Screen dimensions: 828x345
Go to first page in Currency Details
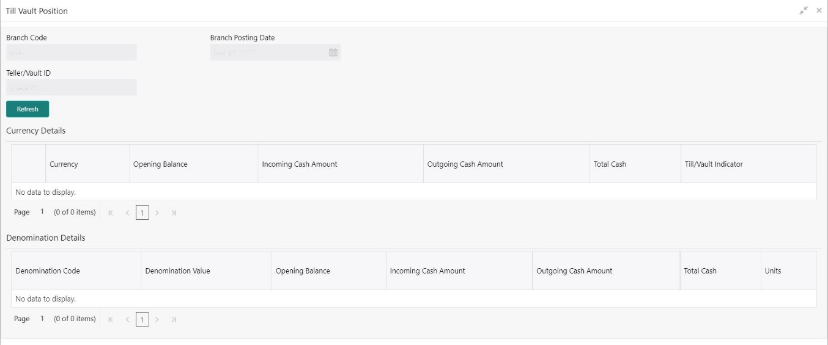click(111, 212)
